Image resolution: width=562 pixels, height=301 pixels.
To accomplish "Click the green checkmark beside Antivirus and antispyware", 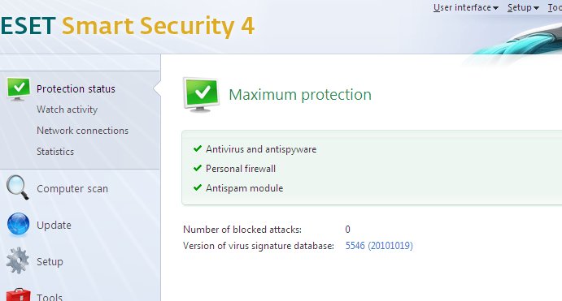I will point(198,148).
